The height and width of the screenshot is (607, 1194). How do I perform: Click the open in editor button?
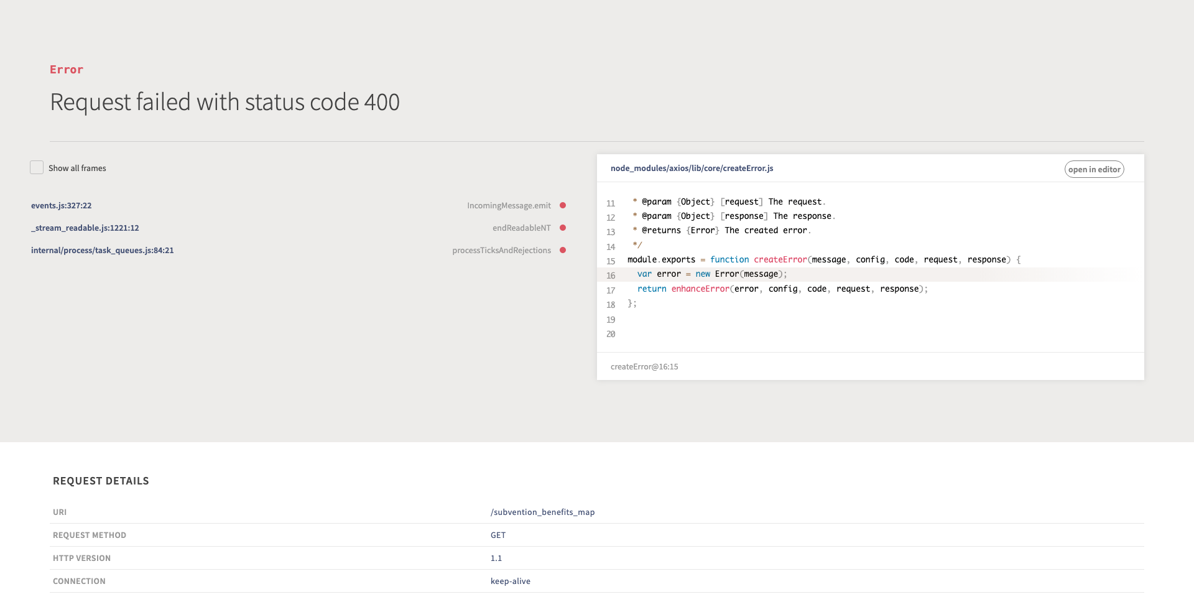click(x=1094, y=169)
